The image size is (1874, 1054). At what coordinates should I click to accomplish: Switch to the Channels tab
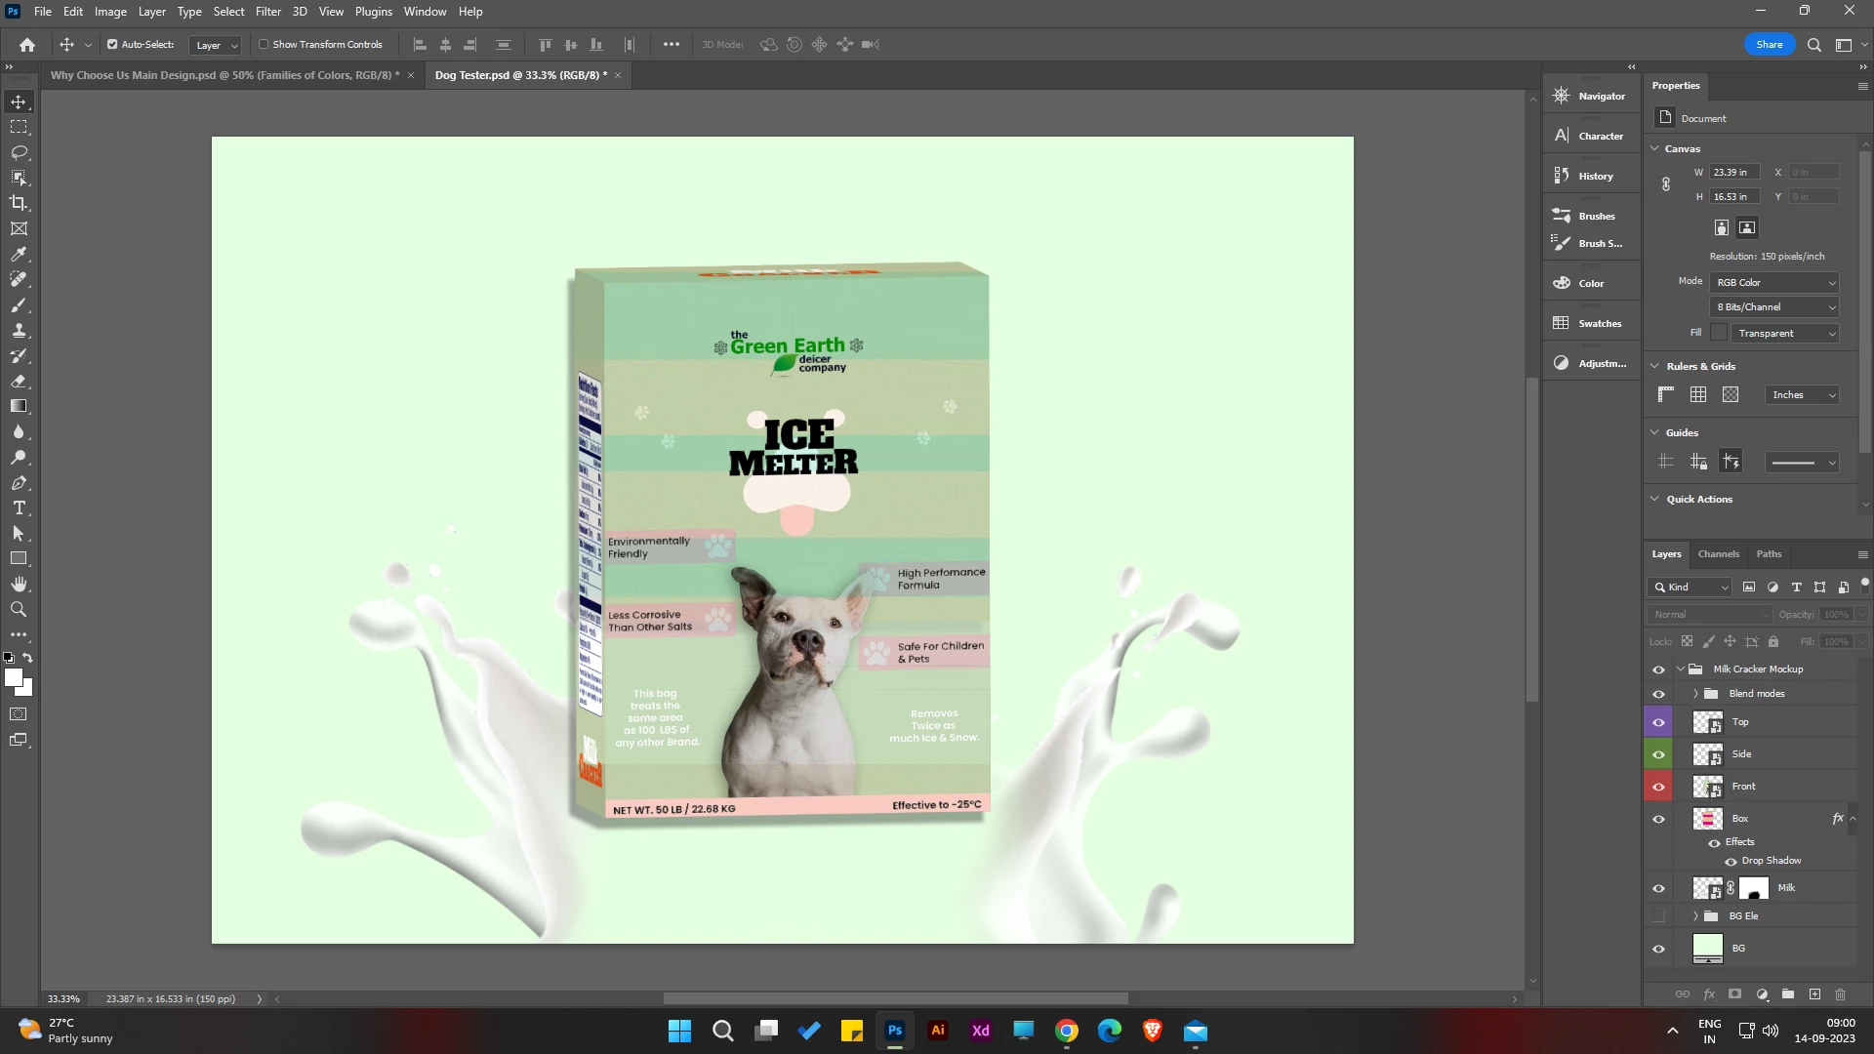tap(1718, 553)
